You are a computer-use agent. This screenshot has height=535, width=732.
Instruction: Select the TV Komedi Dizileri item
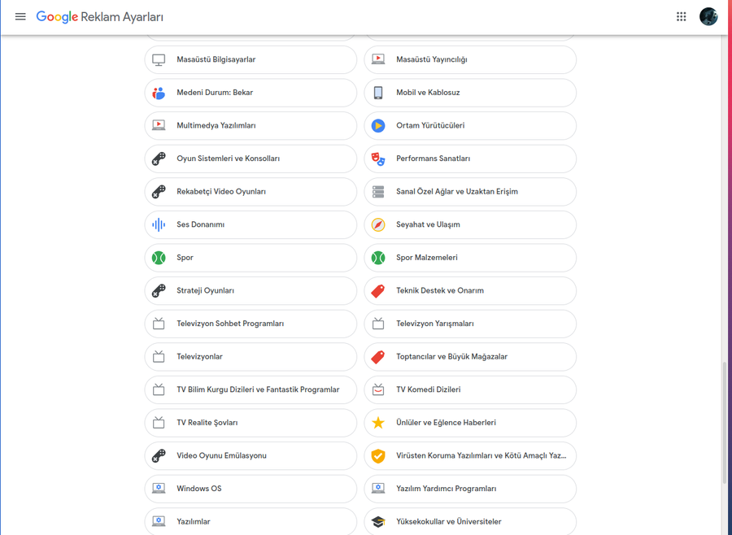click(x=470, y=389)
